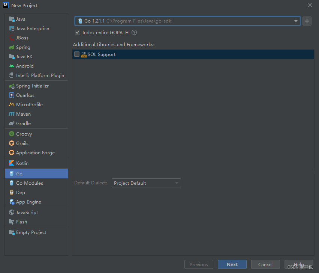The width and height of the screenshot is (319, 273).
Task: Click the SQL Support database icon
Action: coord(84,54)
